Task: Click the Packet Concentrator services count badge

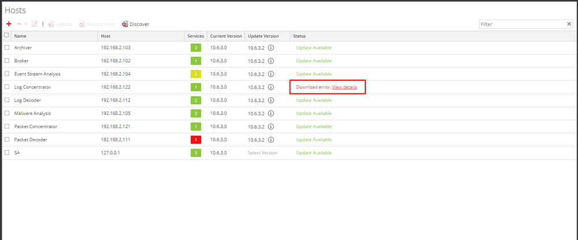Action: click(x=196, y=126)
